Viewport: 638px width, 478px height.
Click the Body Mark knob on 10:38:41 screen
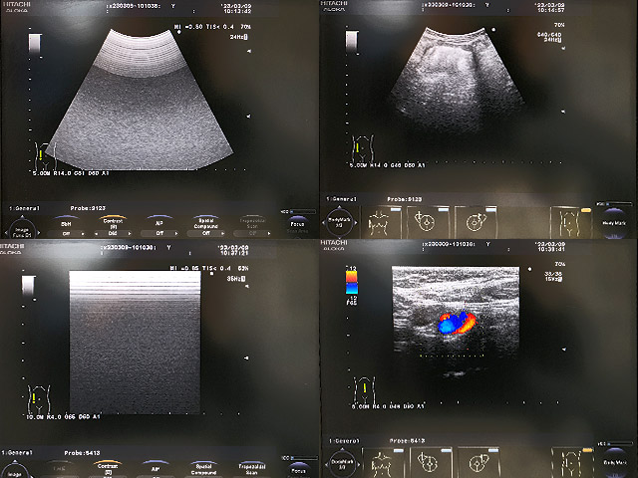point(615,462)
